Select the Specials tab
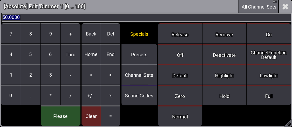The image size is (292, 127). [139, 34]
